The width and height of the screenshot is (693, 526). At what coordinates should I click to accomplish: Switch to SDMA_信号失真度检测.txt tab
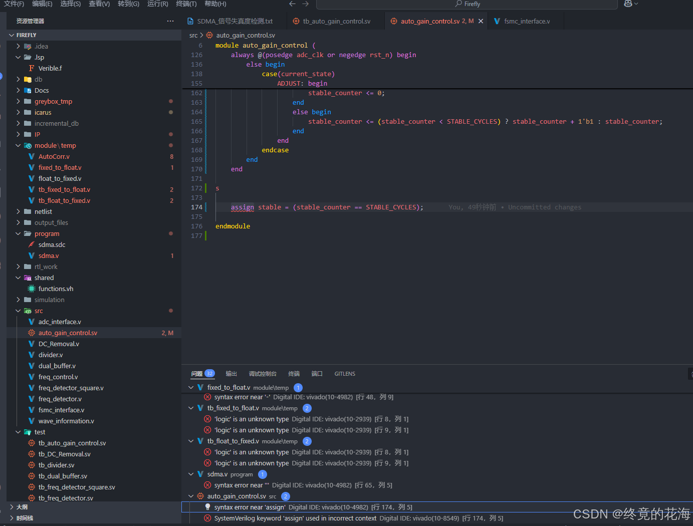point(235,21)
